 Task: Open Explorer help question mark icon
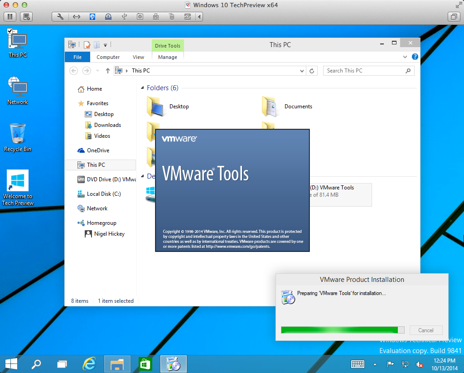coord(415,57)
